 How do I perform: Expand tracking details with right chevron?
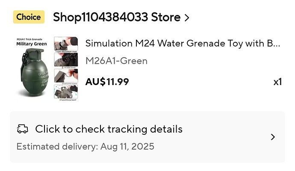[273, 137]
